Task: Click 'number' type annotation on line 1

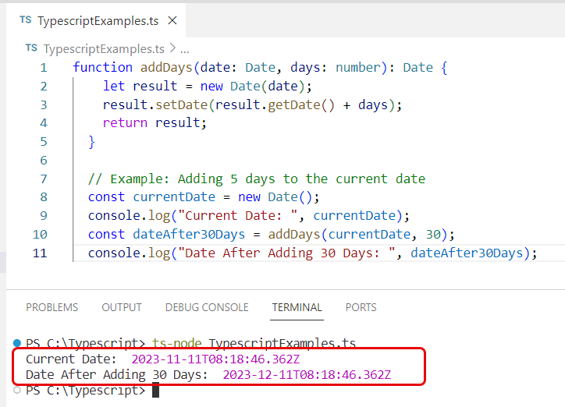Action: coord(358,68)
